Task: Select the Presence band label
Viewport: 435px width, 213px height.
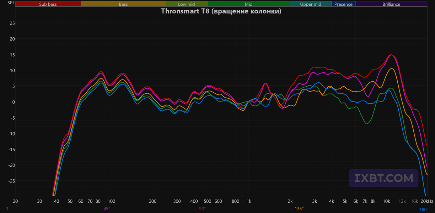Action: click(x=343, y=4)
